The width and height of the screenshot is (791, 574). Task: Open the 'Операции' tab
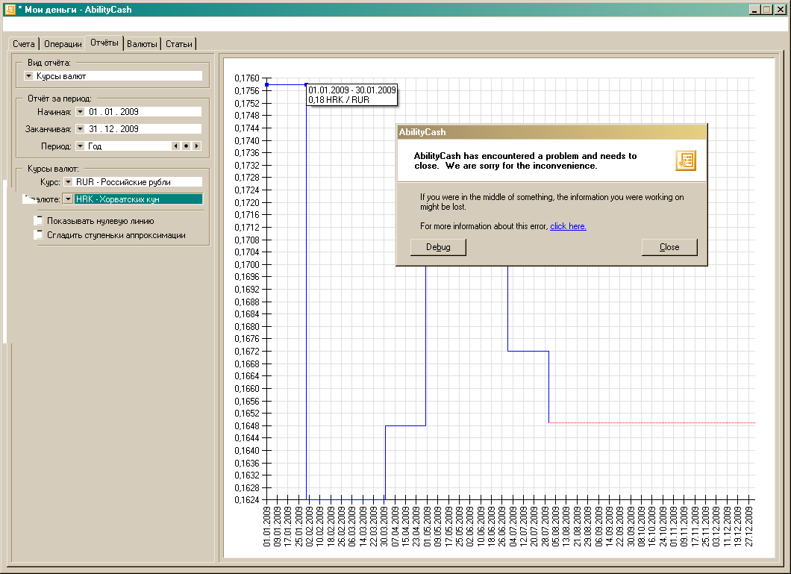point(63,44)
